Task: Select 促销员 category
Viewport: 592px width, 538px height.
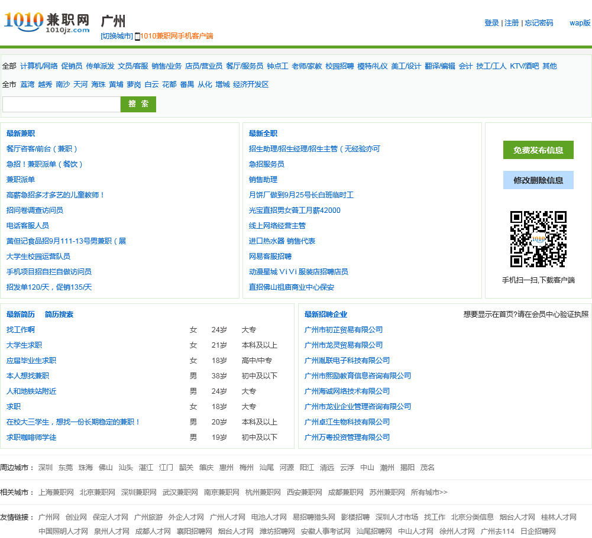Action: [x=72, y=66]
